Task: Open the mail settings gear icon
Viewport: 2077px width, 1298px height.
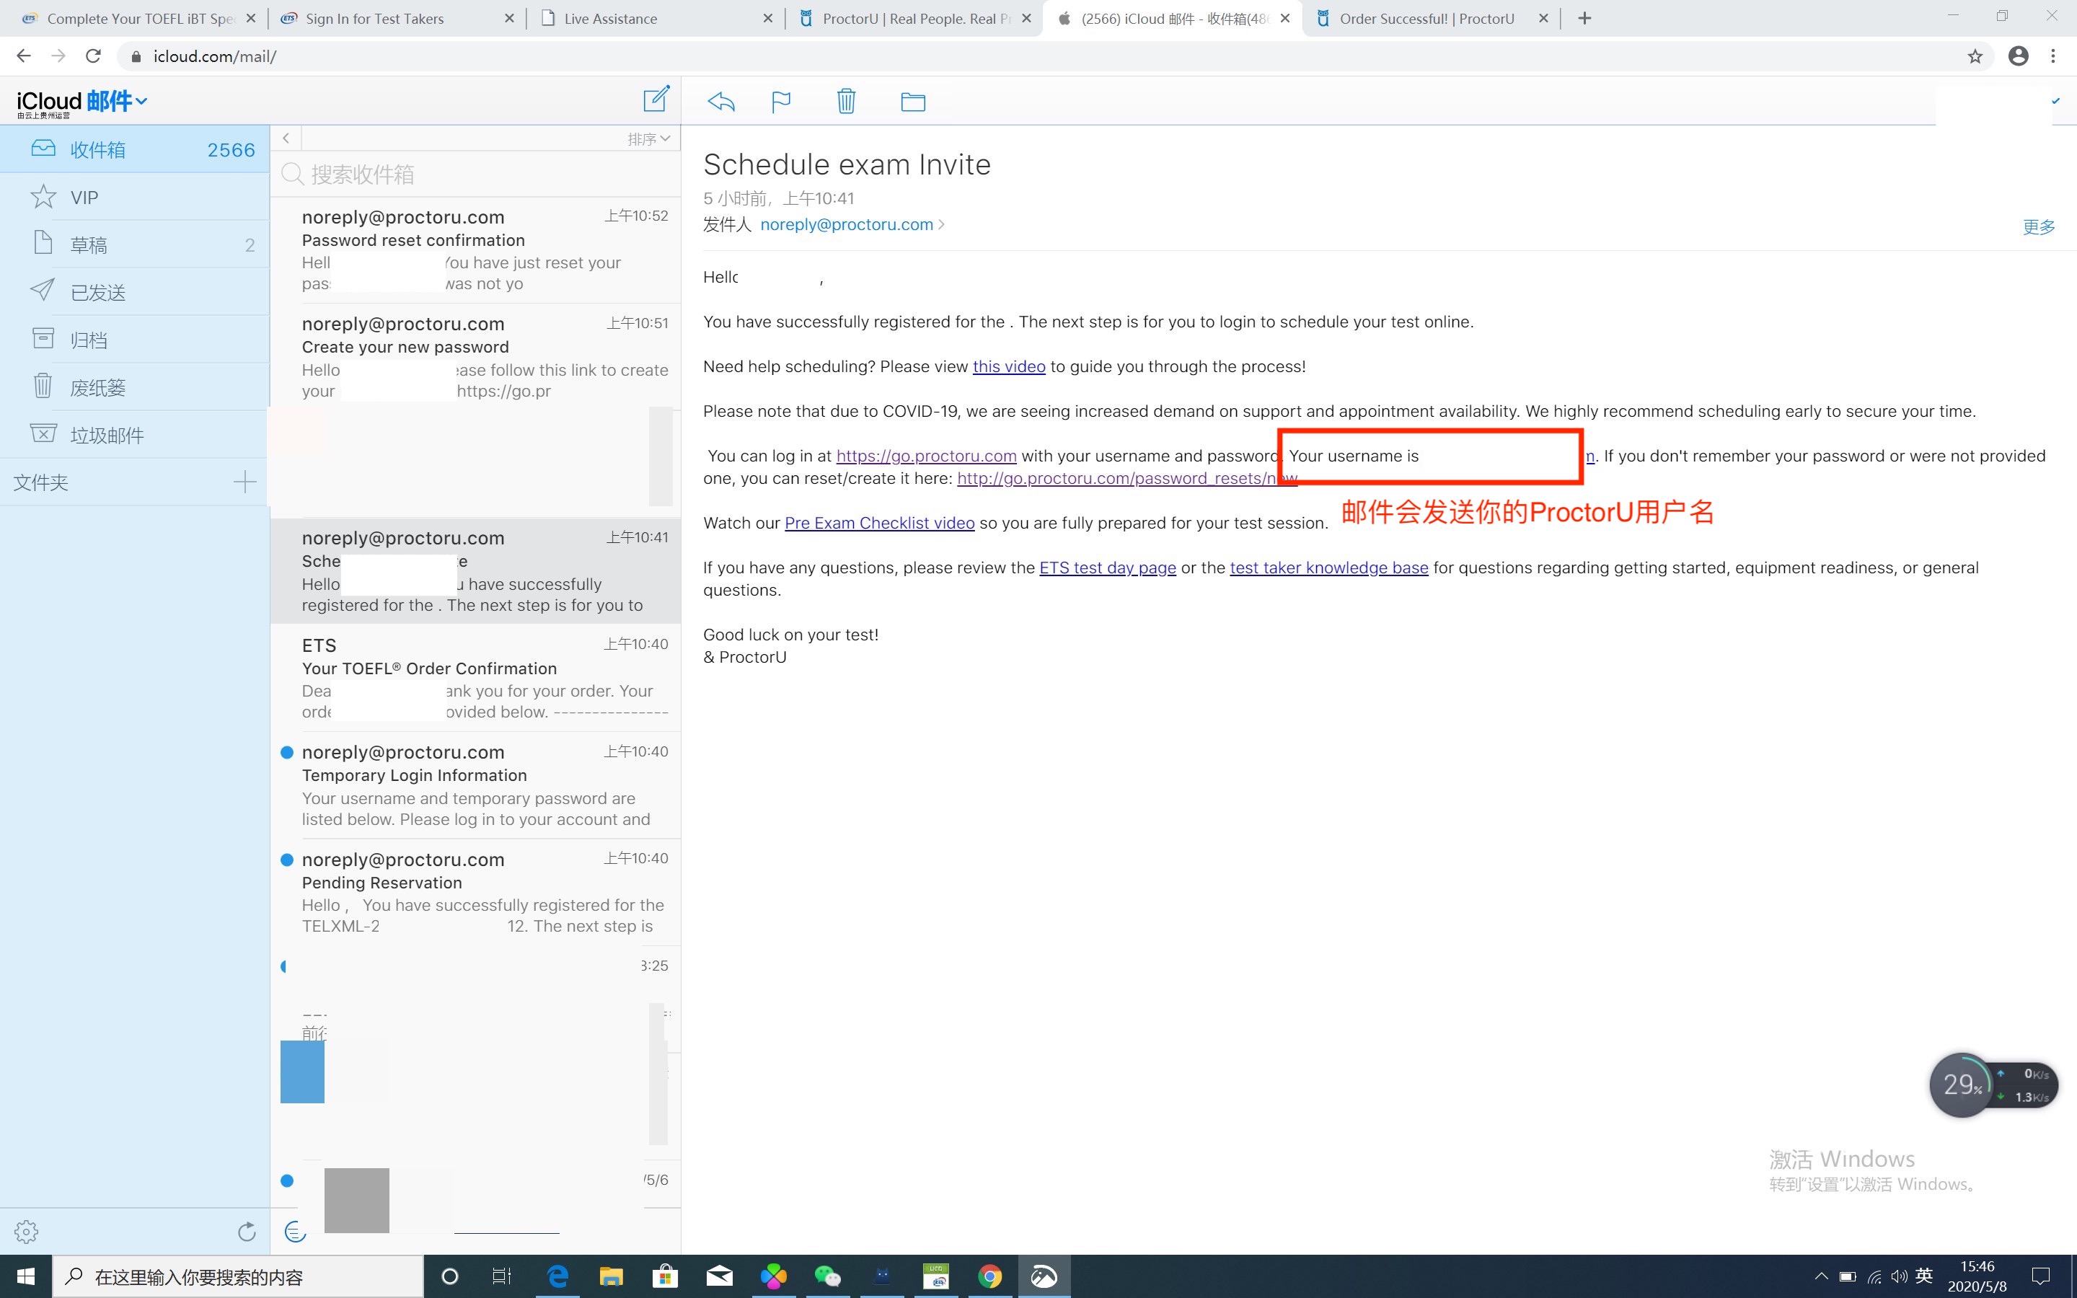Action: click(27, 1231)
